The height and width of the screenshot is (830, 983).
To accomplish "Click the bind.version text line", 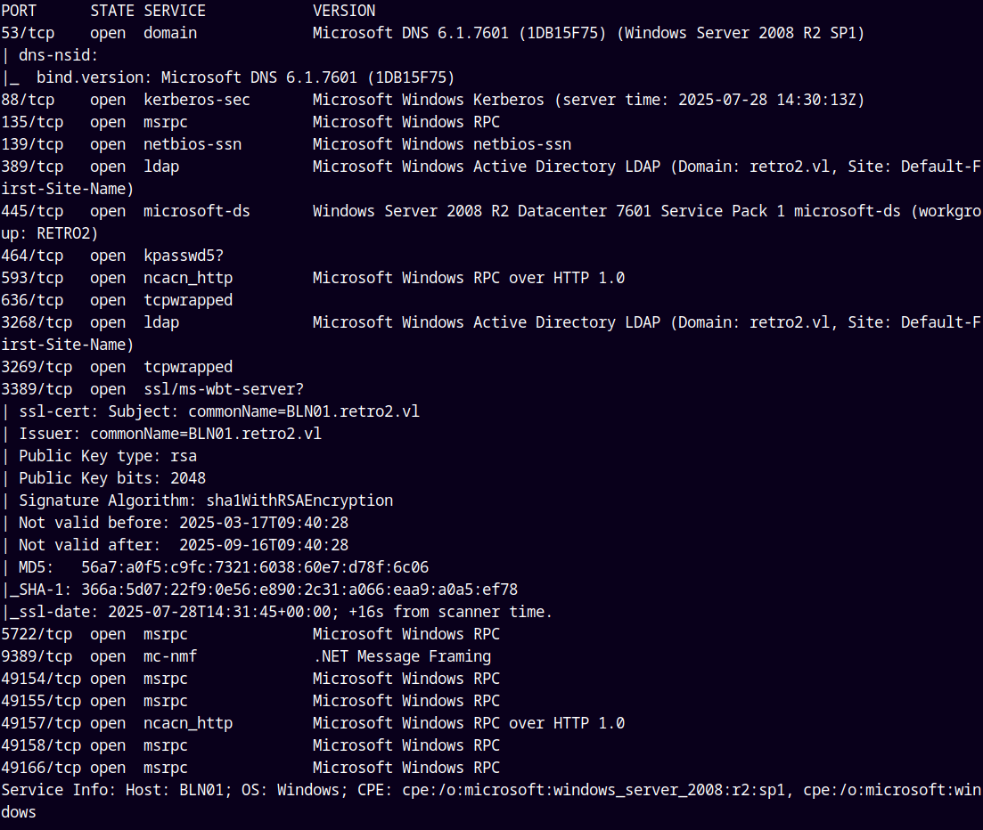I will point(245,77).
